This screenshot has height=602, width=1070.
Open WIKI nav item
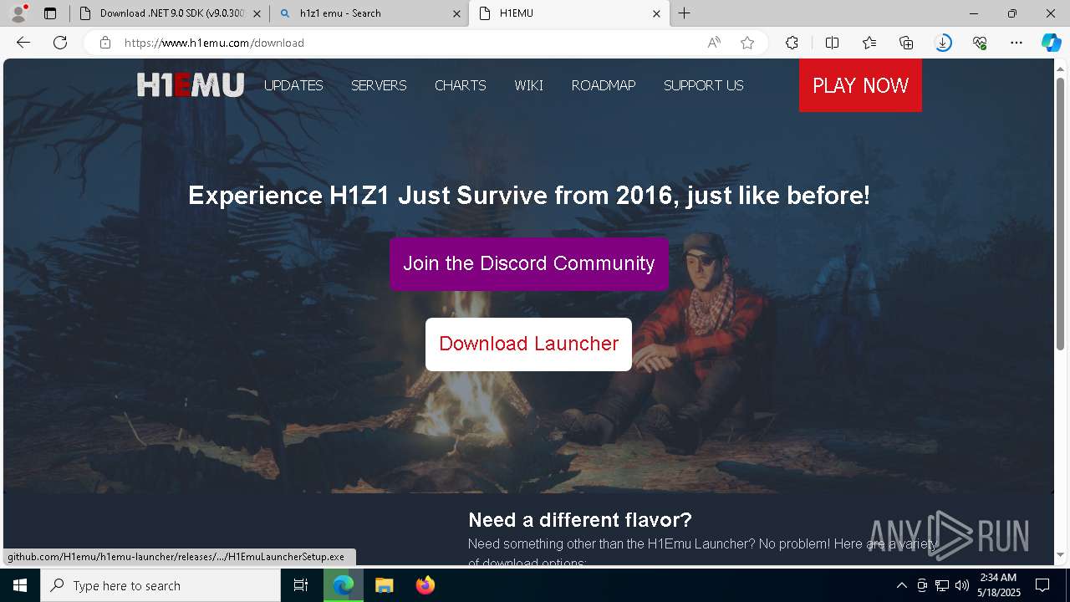coord(528,85)
